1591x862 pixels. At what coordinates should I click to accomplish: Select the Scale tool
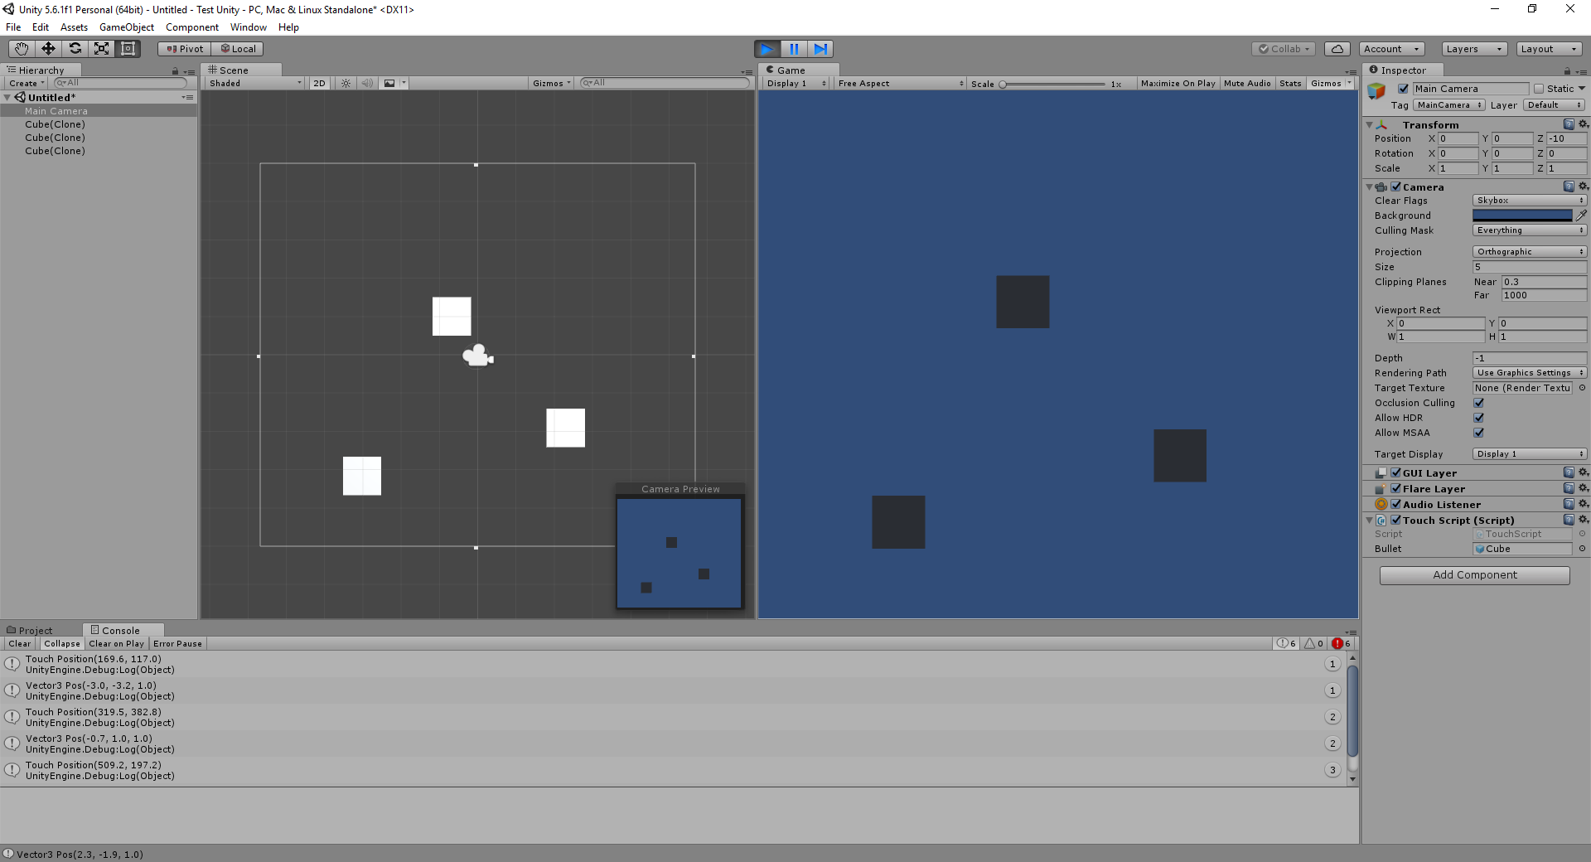click(x=101, y=49)
